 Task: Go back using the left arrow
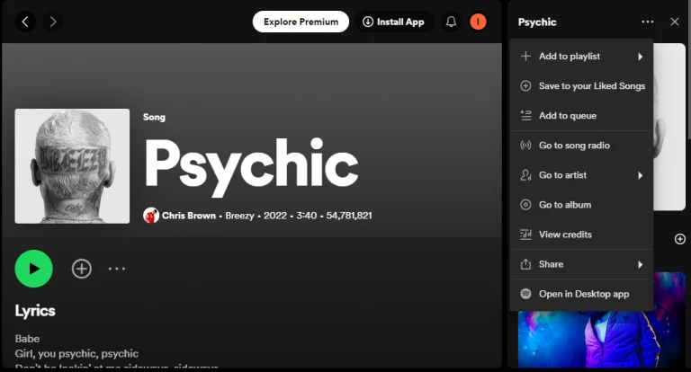[25, 22]
